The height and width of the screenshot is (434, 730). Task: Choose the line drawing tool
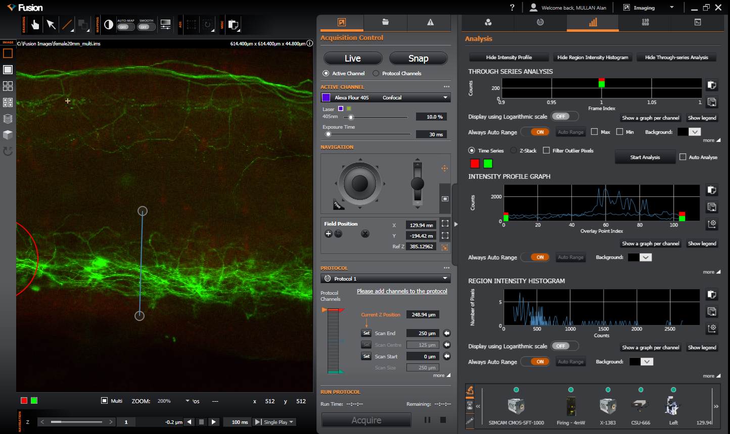tap(67, 24)
